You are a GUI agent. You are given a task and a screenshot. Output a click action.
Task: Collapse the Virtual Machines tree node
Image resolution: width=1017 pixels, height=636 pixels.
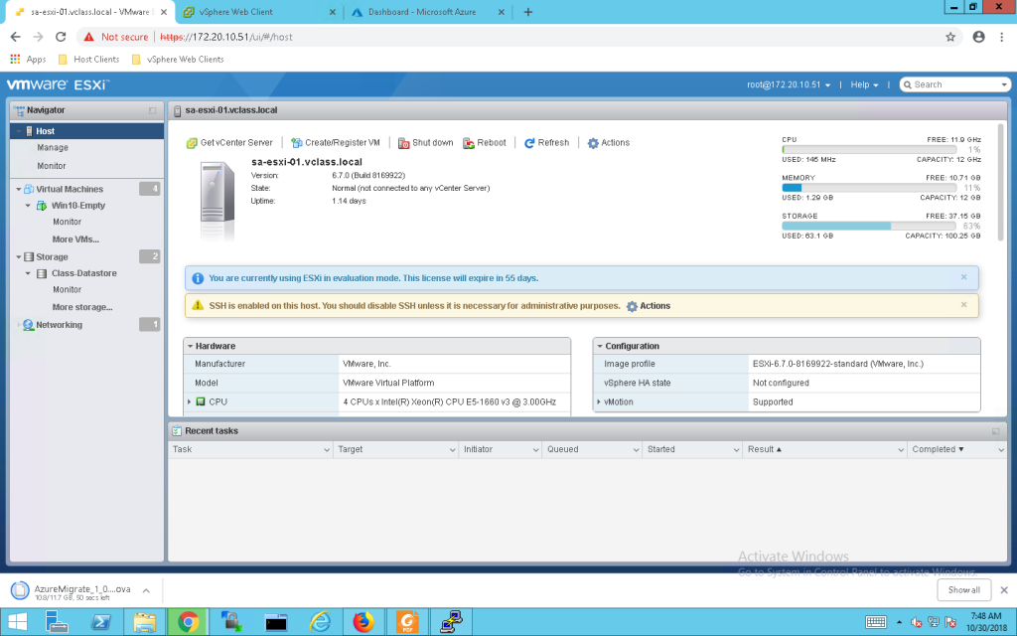coord(18,189)
